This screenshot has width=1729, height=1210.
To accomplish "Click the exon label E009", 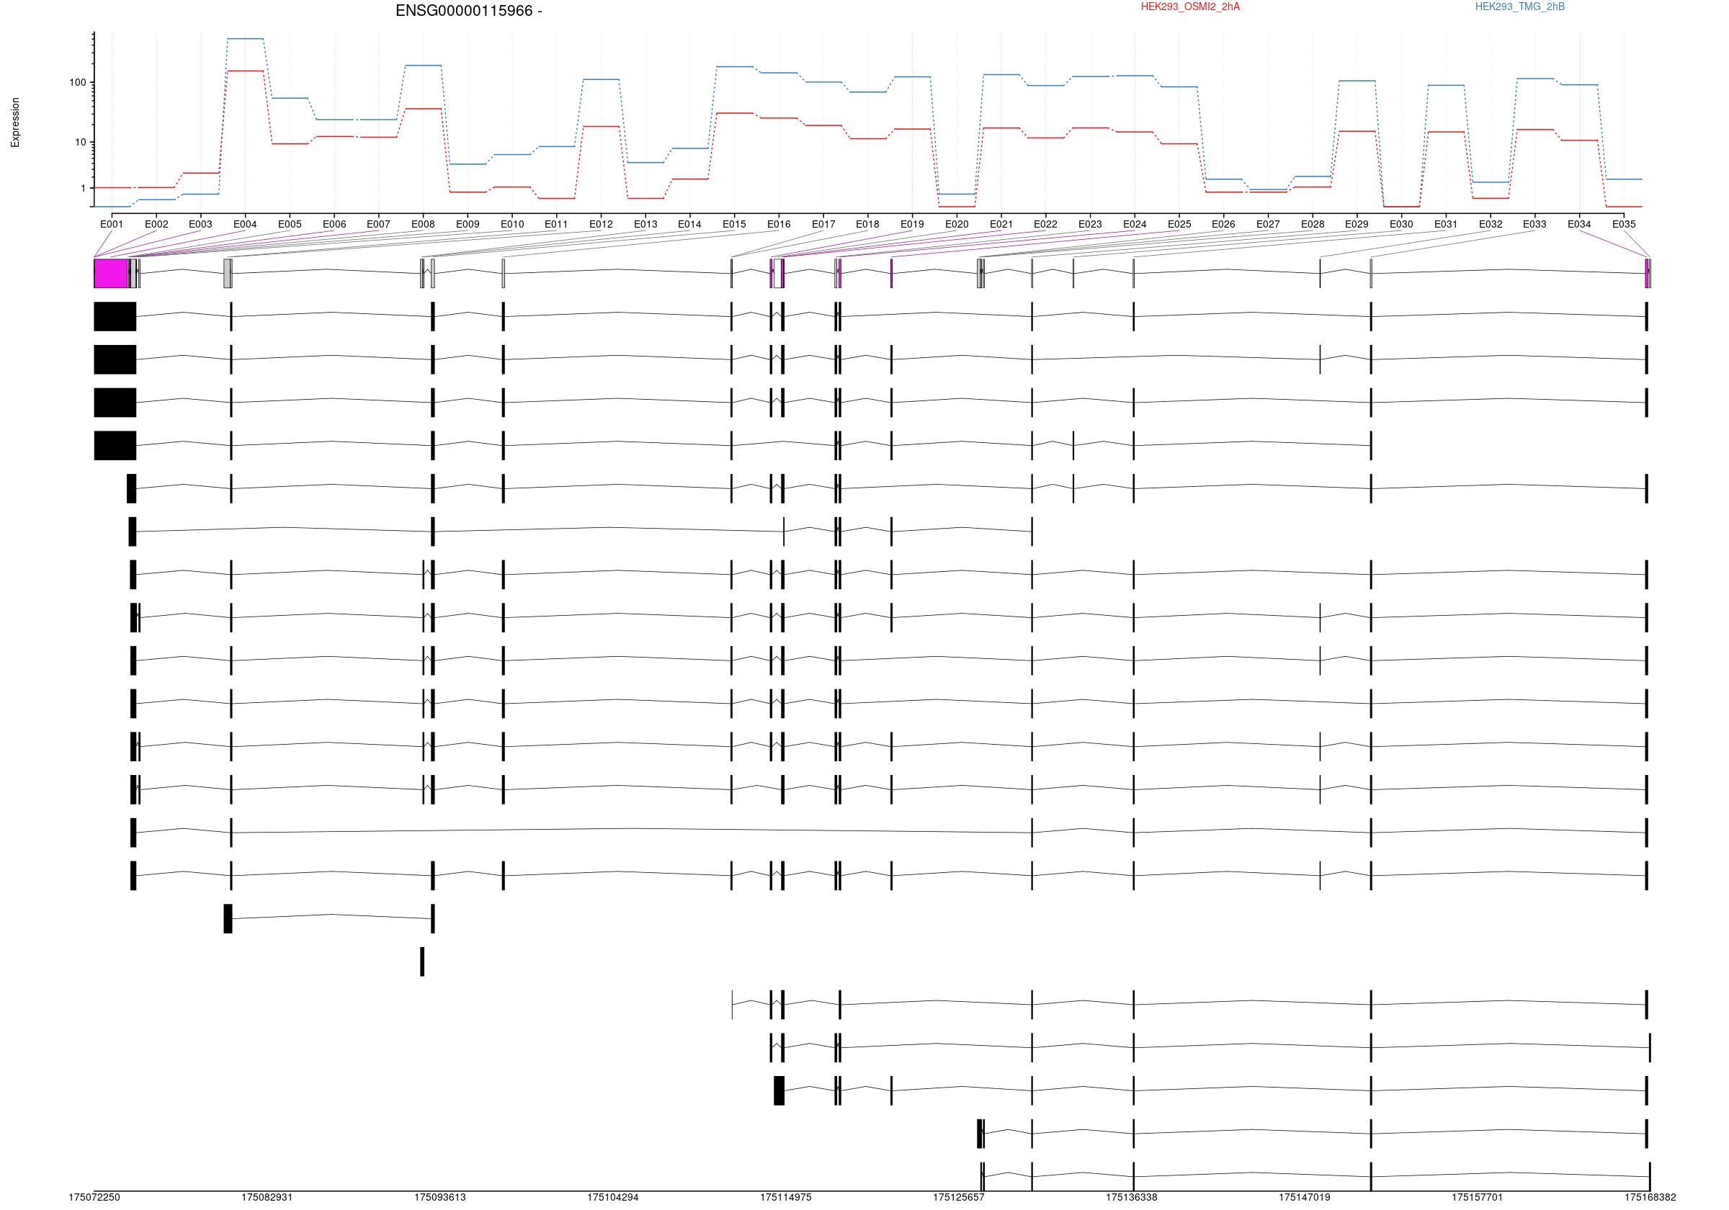I will point(468,225).
